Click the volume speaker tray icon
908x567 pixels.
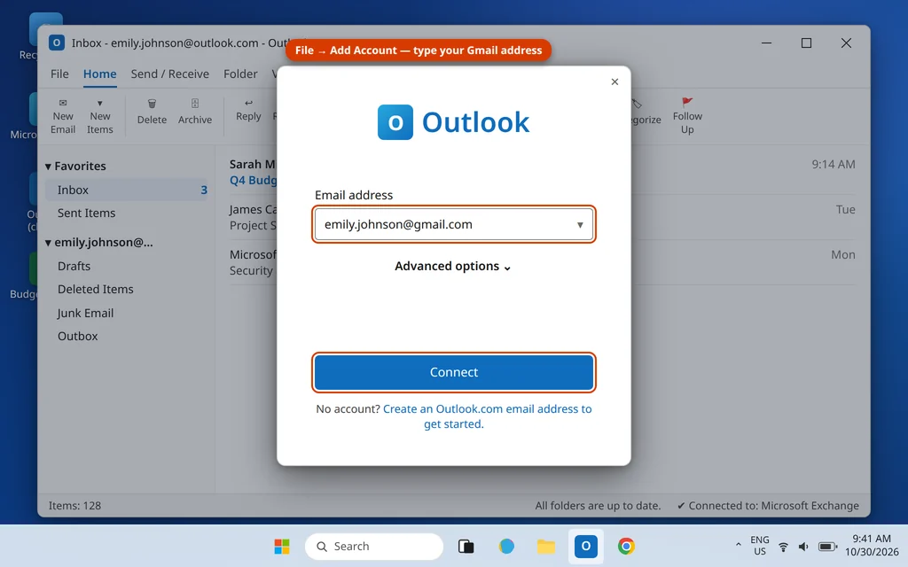[803, 547]
